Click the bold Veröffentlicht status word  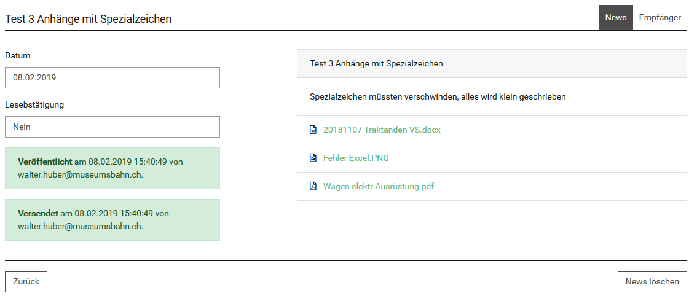point(45,162)
